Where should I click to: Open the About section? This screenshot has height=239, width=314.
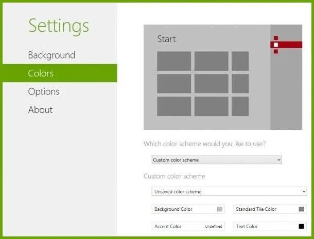point(40,110)
